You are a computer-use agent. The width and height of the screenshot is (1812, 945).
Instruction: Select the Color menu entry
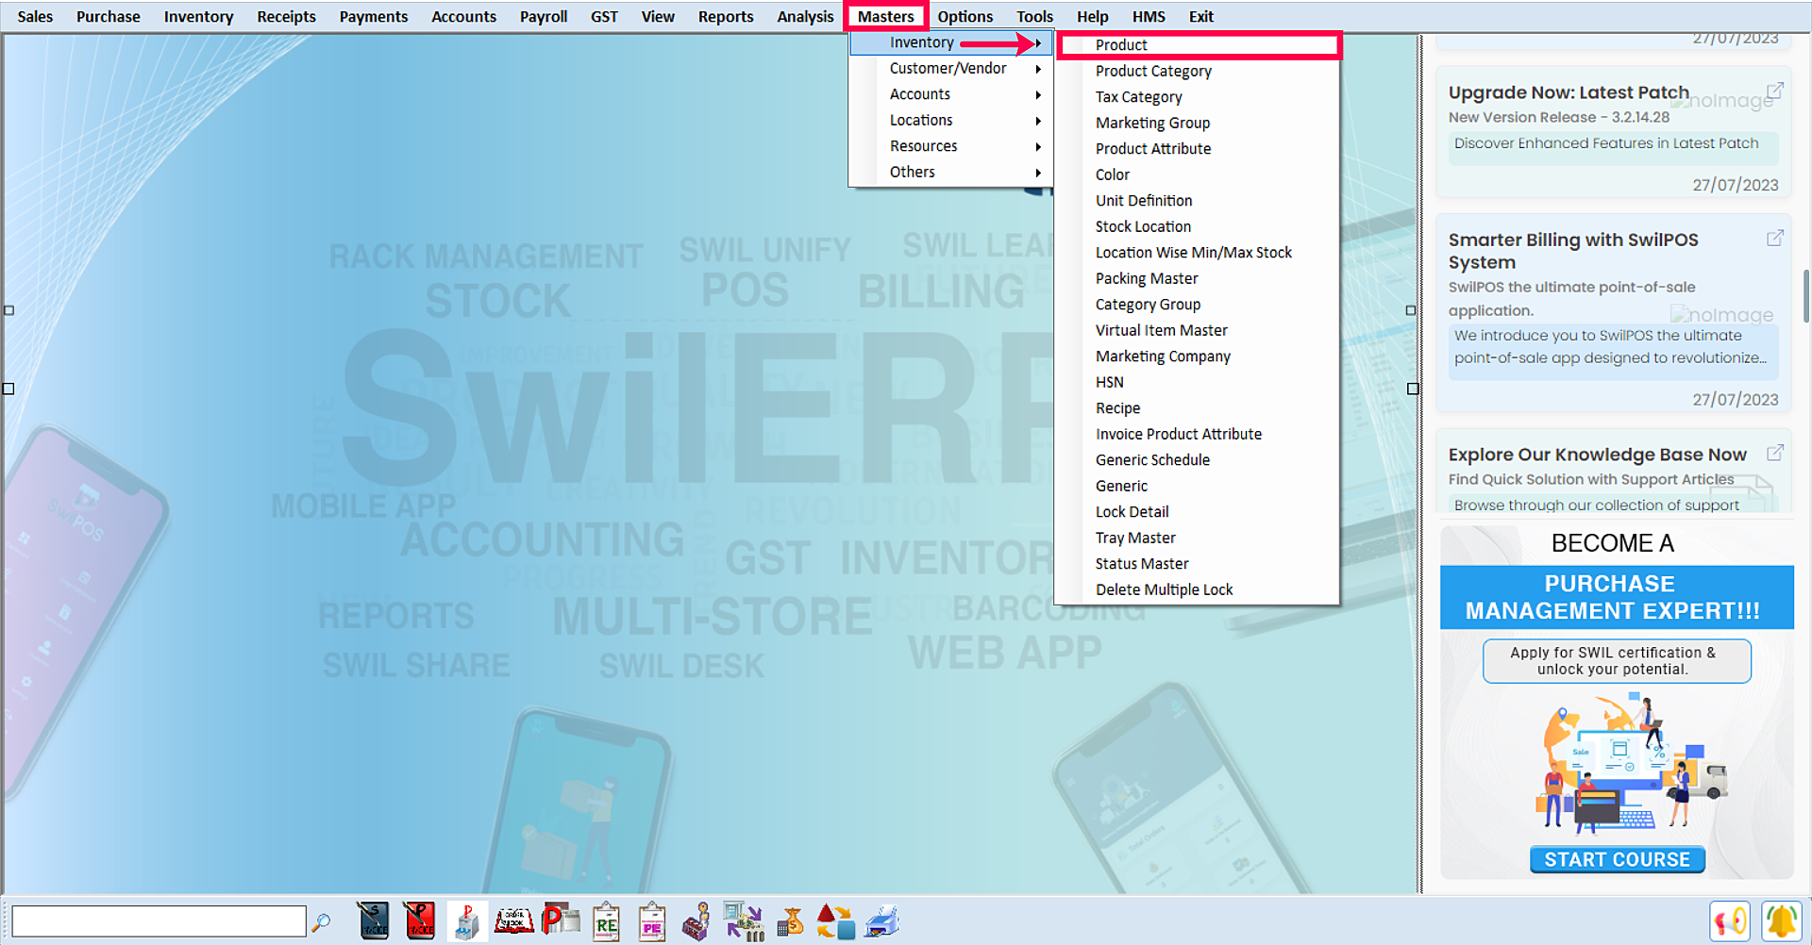click(1197, 174)
